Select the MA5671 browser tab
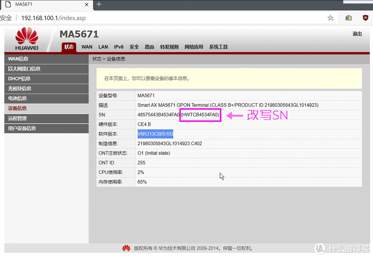The width and height of the screenshot is (373, 258). tap(46, 4)
